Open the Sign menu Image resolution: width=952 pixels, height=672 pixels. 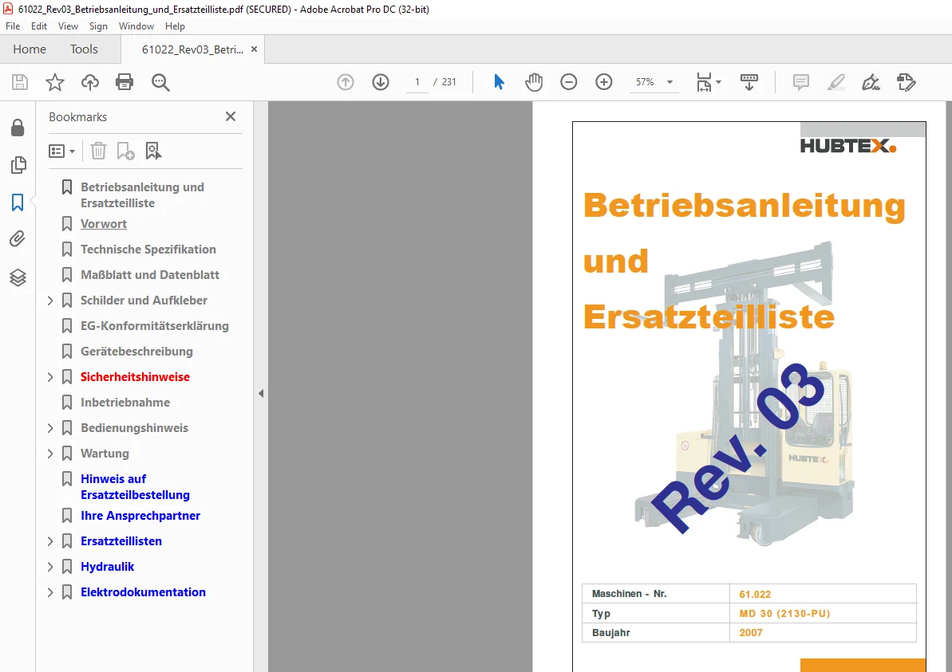98,26
